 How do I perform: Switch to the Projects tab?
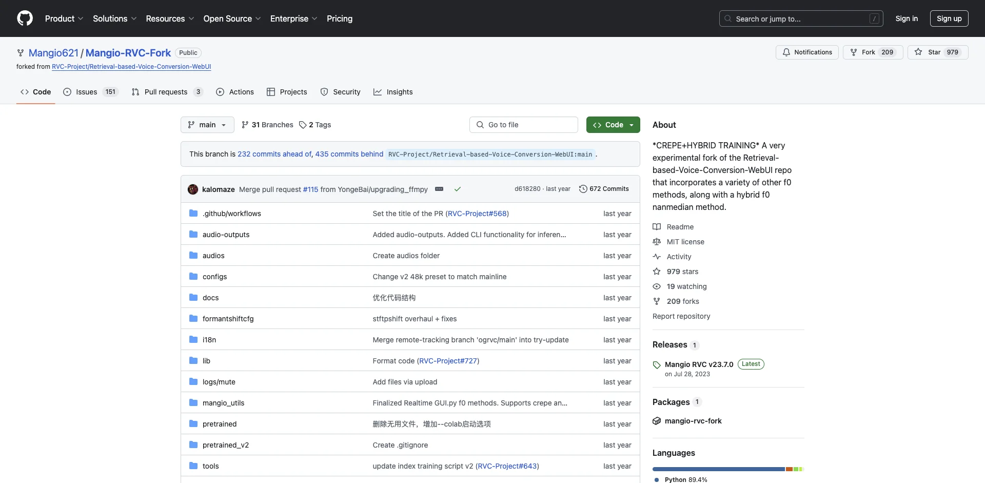(x=287, y=92)
